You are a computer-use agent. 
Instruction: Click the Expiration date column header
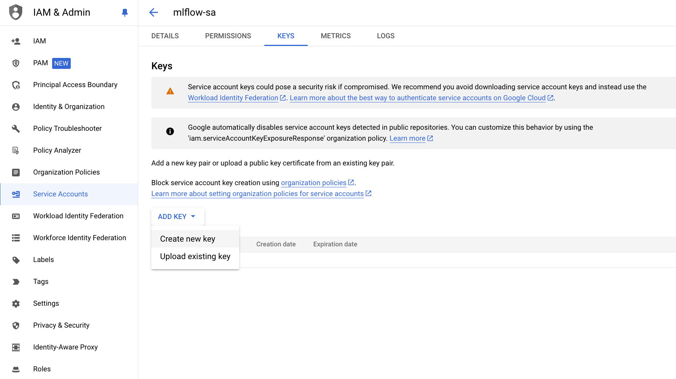(x=335, y=244)
